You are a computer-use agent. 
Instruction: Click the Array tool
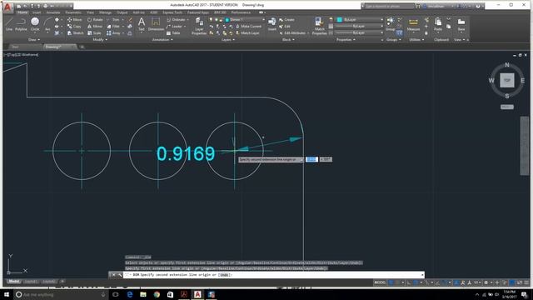(113, 33)
